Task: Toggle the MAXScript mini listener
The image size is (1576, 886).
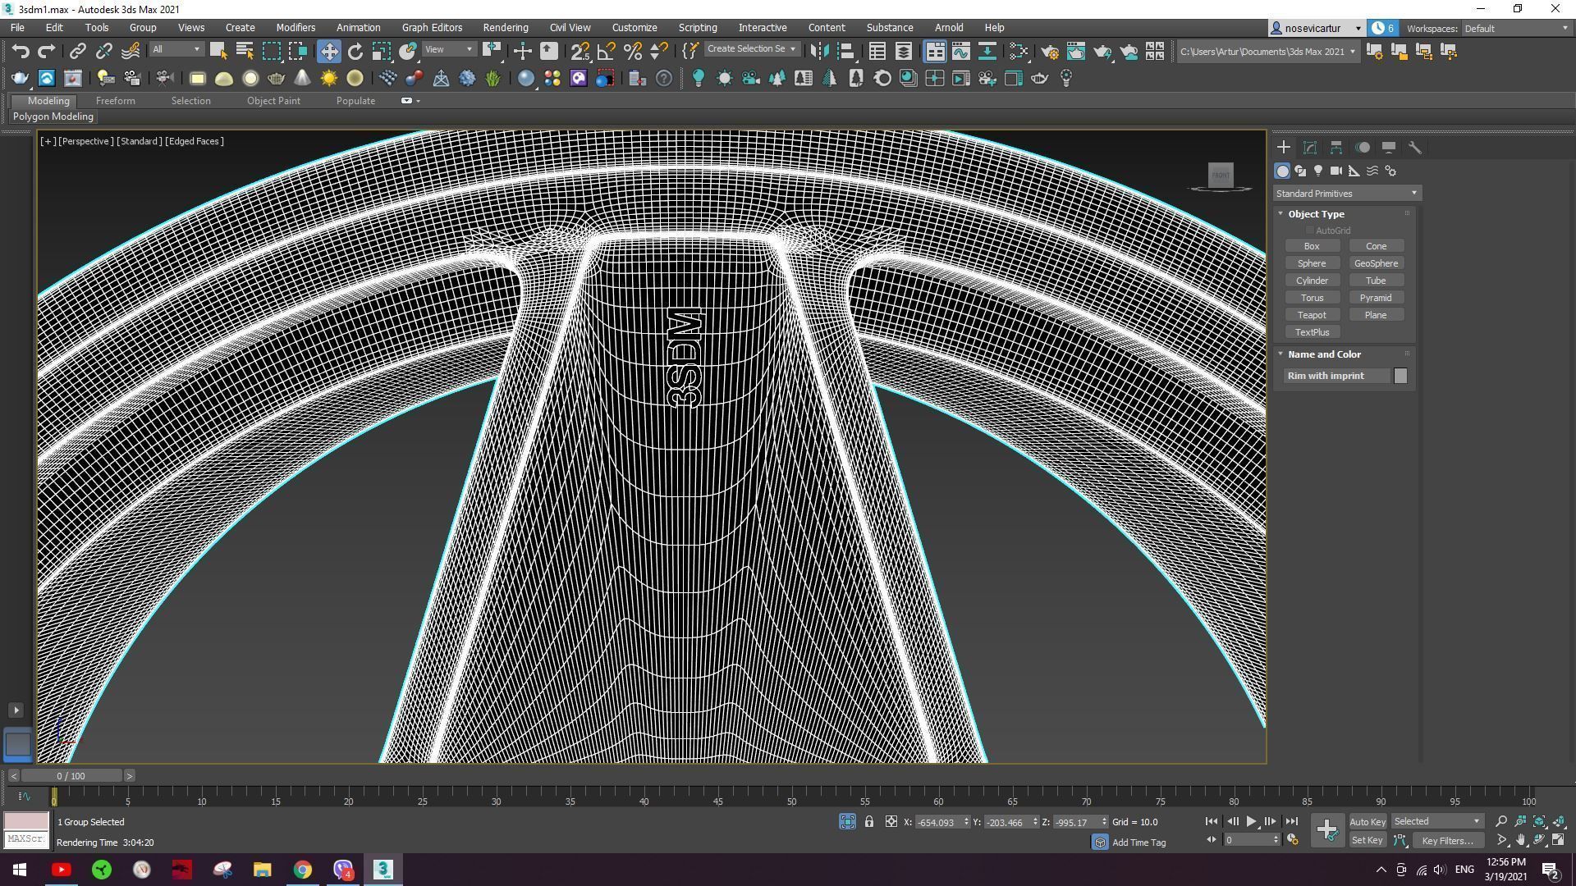Action: pos(26,839)
